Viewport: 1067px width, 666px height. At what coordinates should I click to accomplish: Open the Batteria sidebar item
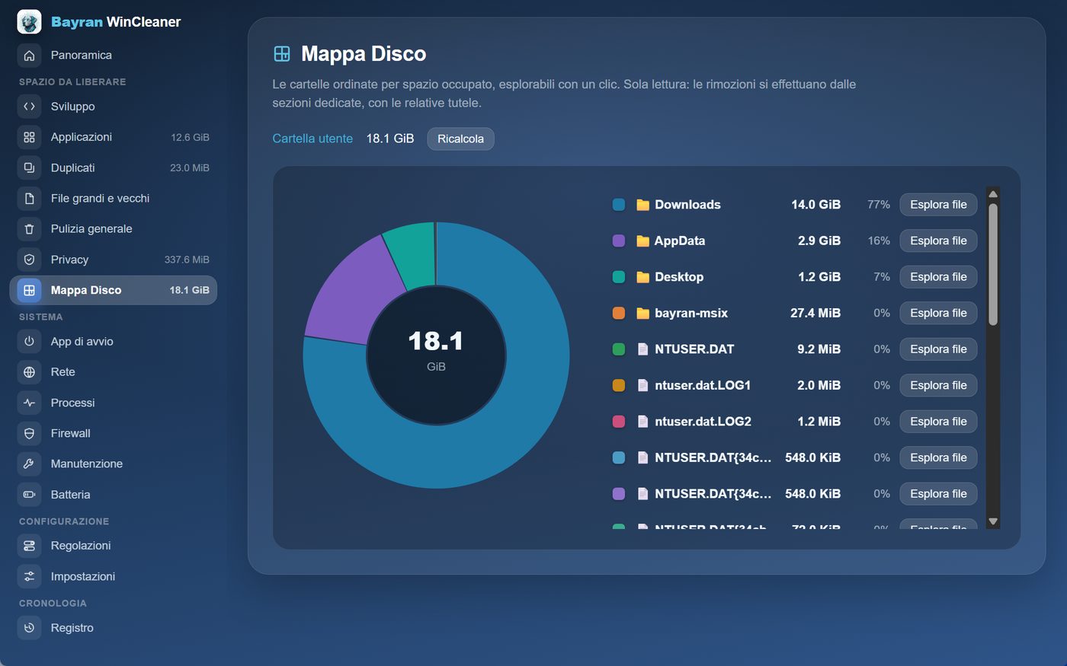pyautogui.click(x=114, y=495)
